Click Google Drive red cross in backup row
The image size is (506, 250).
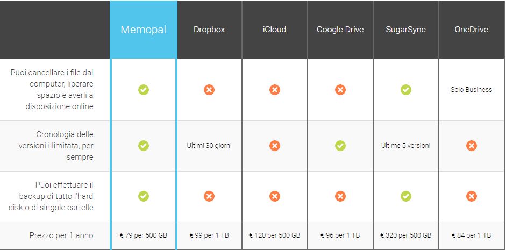(x=340, y=196)
